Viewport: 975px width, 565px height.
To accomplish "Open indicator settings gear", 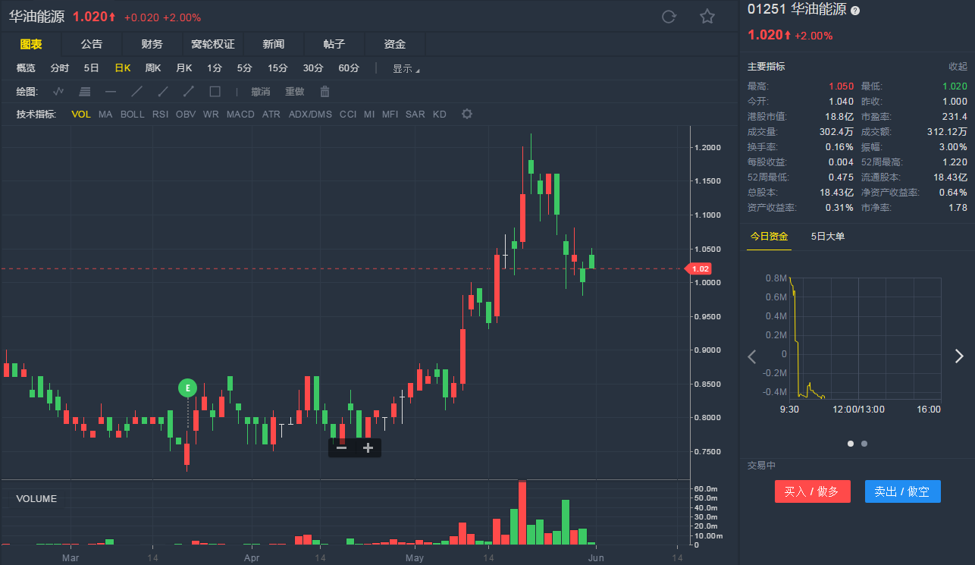I will pos(467,115).
